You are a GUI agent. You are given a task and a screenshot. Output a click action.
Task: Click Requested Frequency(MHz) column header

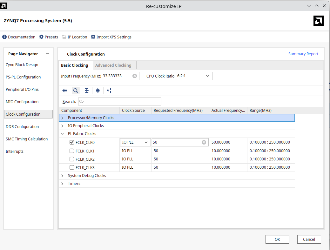[180, 111]
